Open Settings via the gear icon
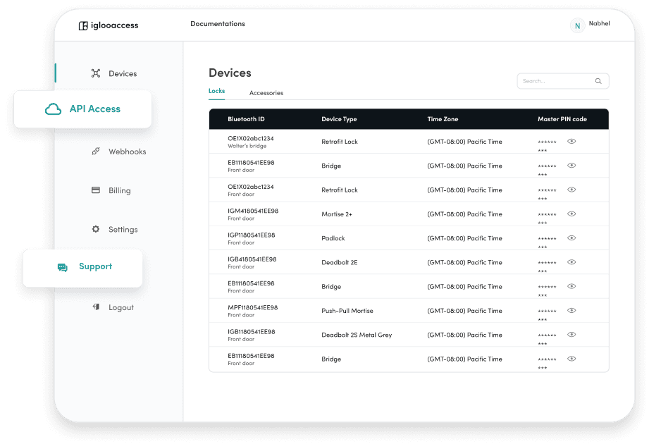The height and width of the screenshot is (444, 649). point(96,229)
